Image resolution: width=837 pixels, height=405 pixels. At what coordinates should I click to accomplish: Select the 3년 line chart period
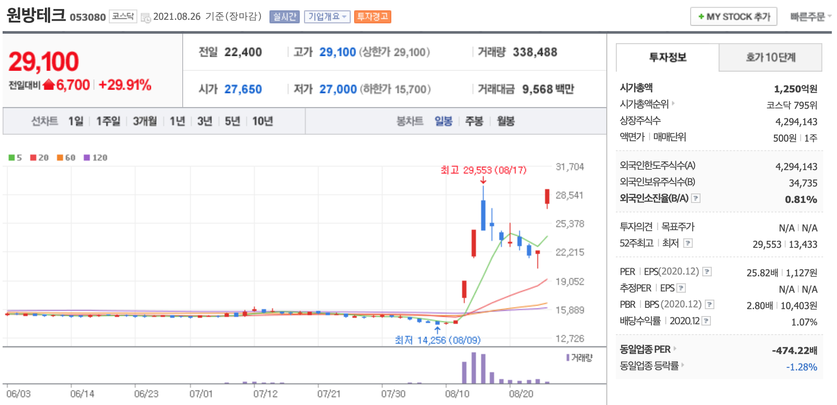[205, 121]
